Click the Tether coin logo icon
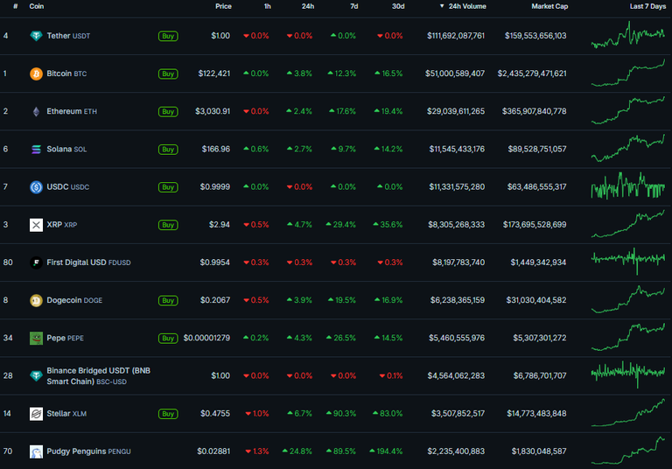Viewport: 672px width, 469px height. tap(36, 36)
